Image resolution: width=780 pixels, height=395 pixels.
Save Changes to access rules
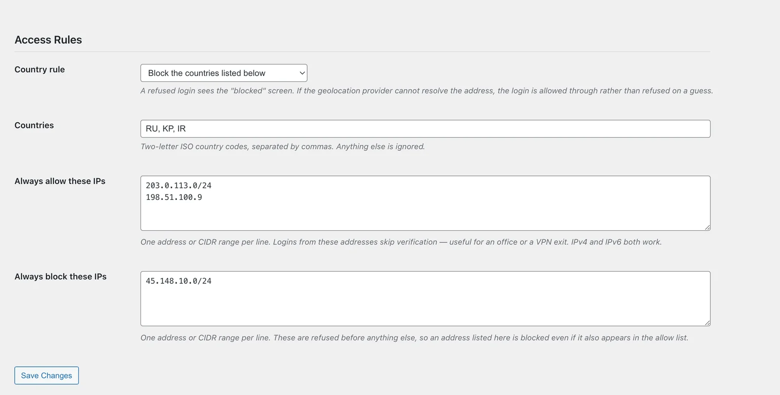(46, 375)
